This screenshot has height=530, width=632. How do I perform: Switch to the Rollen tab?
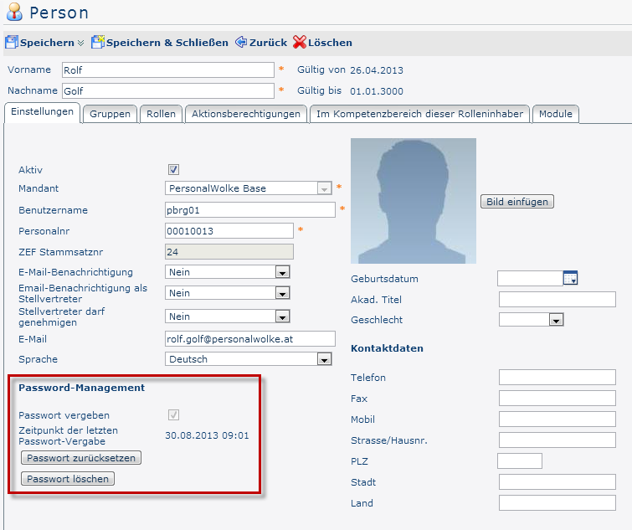(x=162, y=114)
